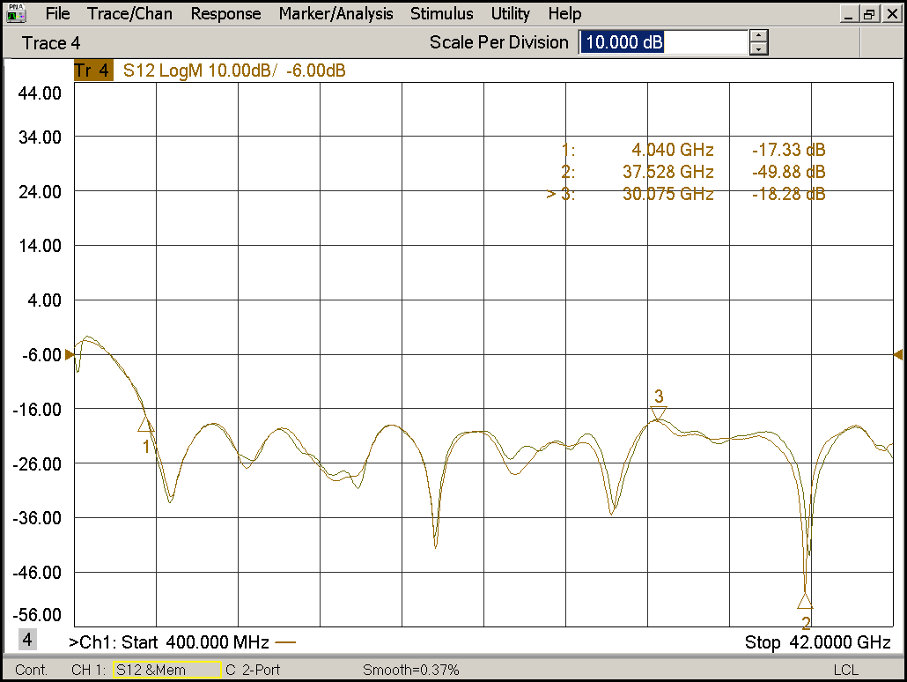The height and width of the screenshot is (682, 907).
Task: Click the -56.00 bottom axis label
Action: click(38, 615)
